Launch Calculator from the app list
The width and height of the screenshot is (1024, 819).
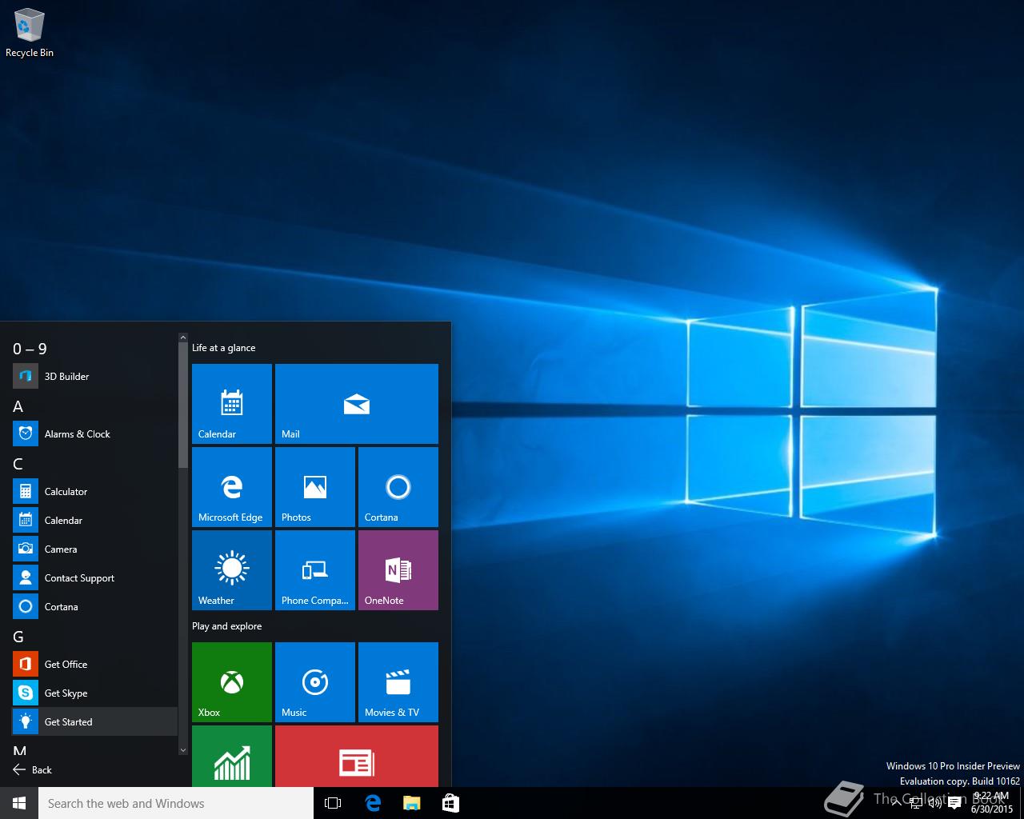click(x=94, y=491)
